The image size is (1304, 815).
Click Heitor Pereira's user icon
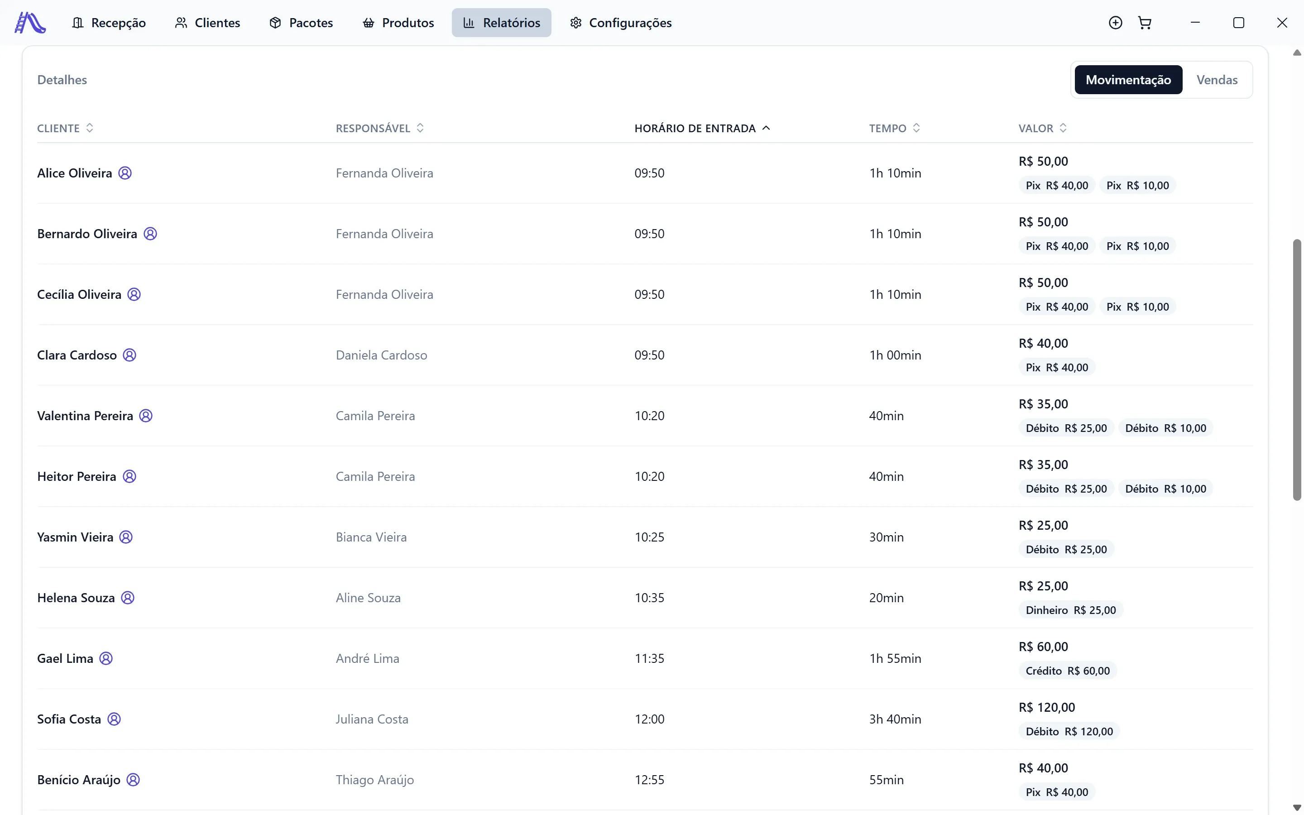129,476
